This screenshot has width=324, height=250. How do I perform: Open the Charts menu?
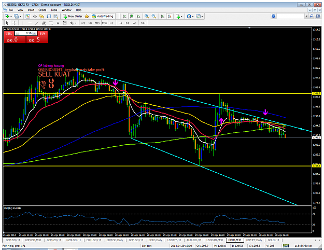click(x=42, y=10)
